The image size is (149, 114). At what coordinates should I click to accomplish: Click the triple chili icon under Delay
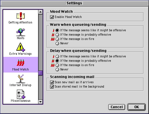[x=53, y=65]
